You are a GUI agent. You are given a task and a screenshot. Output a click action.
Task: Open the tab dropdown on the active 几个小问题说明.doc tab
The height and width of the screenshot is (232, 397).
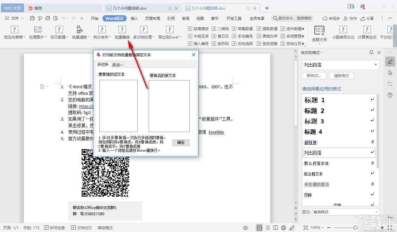248,8
